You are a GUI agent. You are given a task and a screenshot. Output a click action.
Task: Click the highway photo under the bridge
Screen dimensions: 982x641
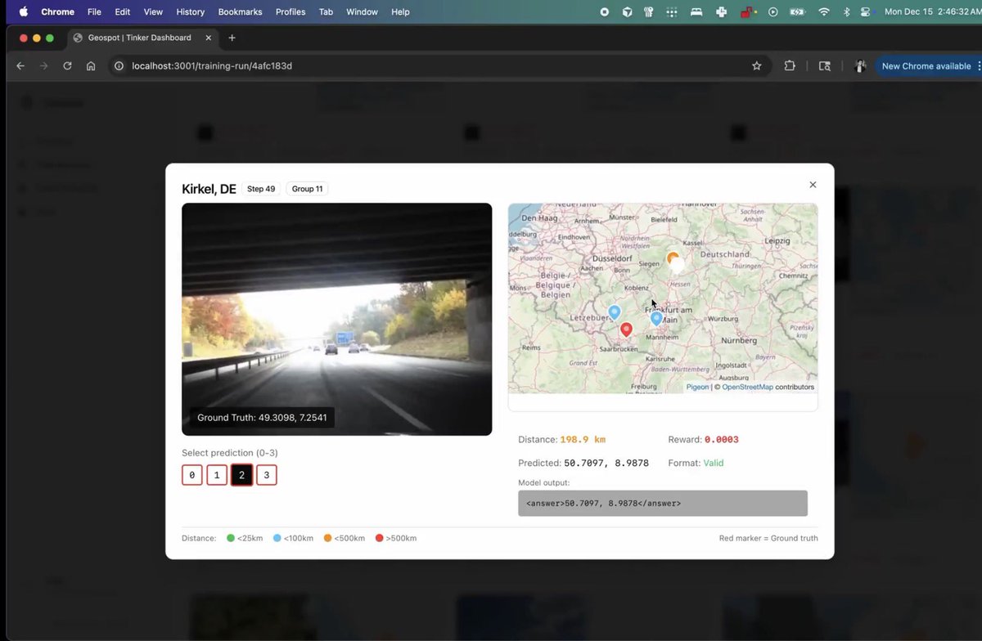[x=336, y=319]
